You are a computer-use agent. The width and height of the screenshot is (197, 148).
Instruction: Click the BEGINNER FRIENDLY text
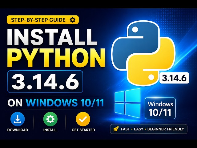(x=166, y=129)
